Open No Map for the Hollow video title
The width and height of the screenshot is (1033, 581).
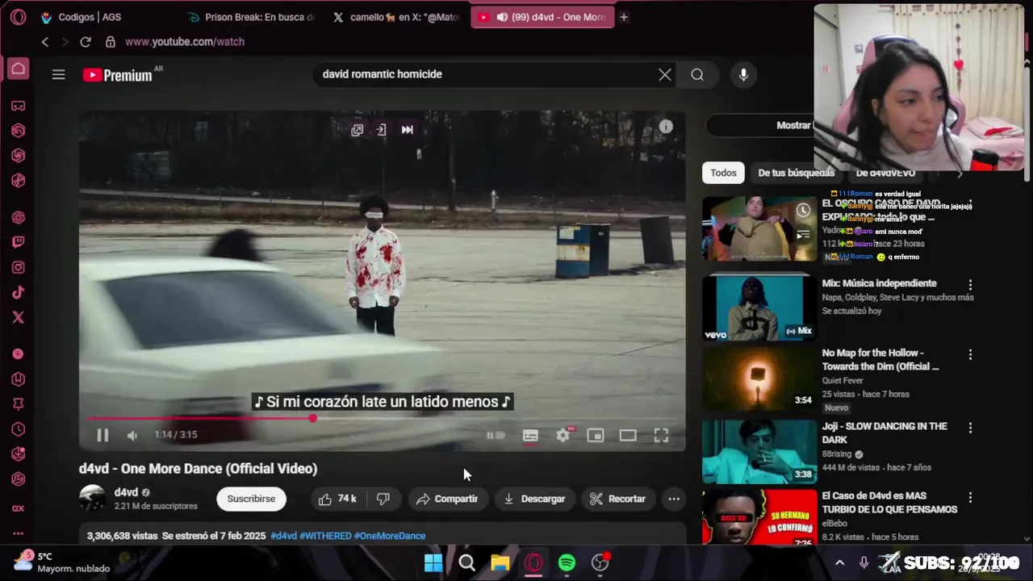point(880,359)
